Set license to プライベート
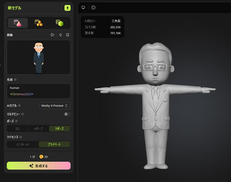The width and height of the screenshot is (231, 182). point(54,144)
